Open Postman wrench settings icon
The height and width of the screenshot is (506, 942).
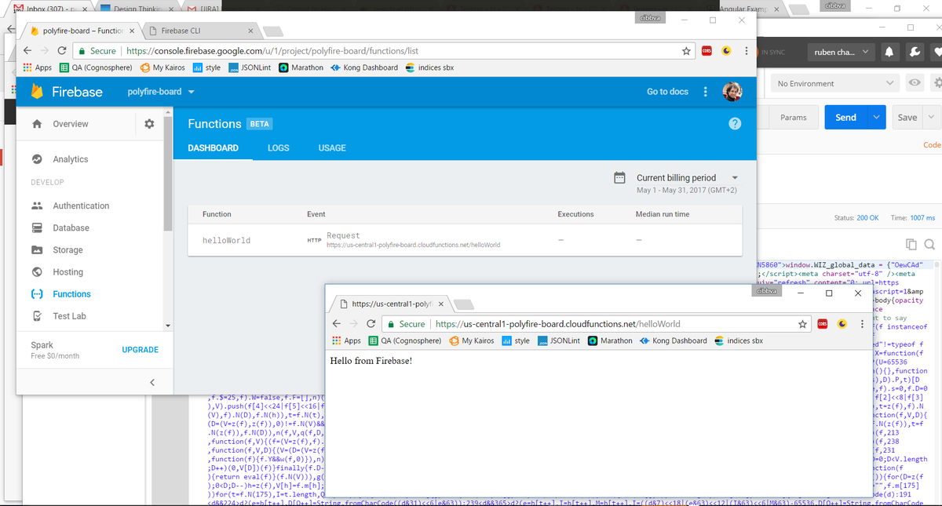tap(913, 53)
